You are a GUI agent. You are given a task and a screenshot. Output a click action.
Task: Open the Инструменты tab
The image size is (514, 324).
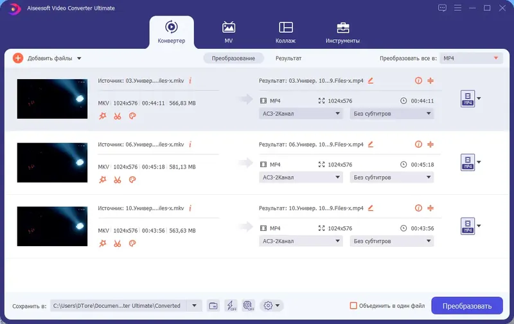(342, 32)
